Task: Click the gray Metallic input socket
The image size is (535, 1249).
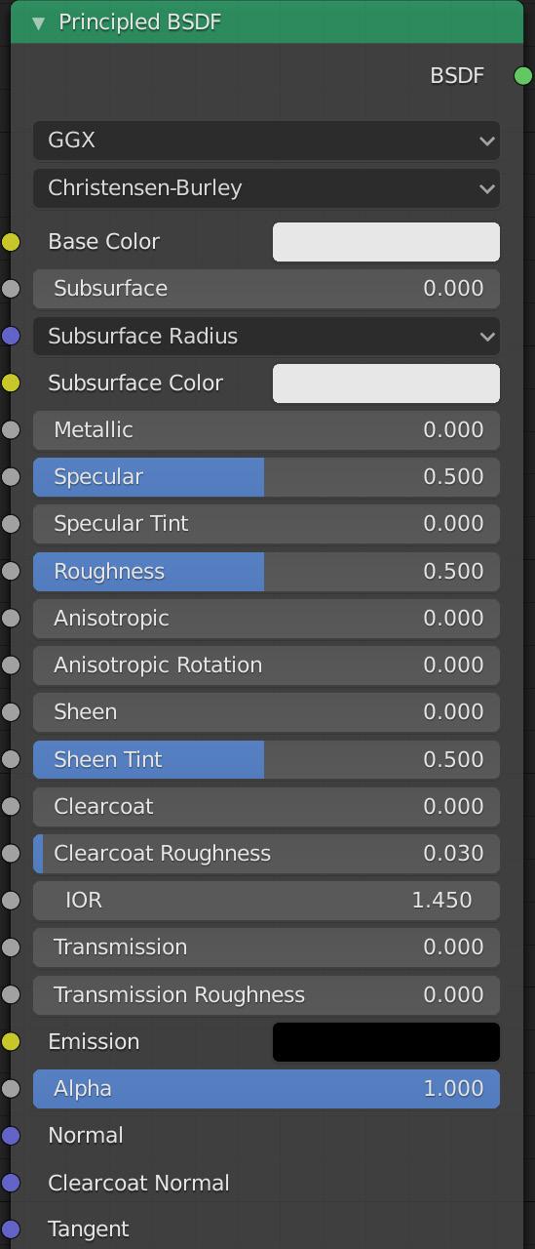Action: (x=11, y=430)
